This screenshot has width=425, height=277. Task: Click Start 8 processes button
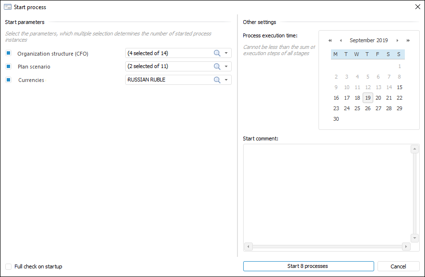click(x=308, y=266)
